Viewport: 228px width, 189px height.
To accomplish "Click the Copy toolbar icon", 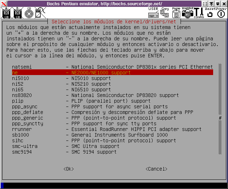I will coord(165,13).
